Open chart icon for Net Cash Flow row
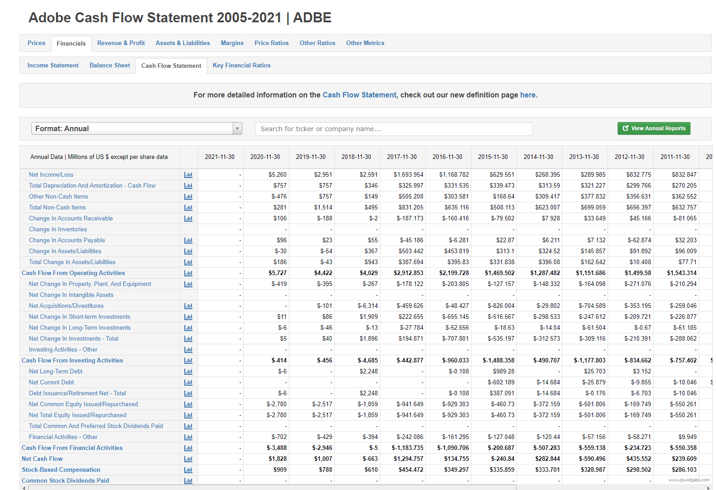This screenshot has width=716, height=490. 188,459
